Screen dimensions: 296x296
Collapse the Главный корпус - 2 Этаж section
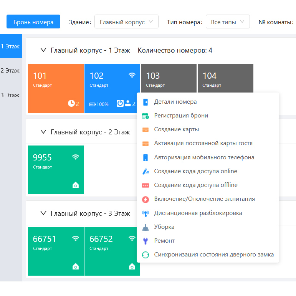43,132
